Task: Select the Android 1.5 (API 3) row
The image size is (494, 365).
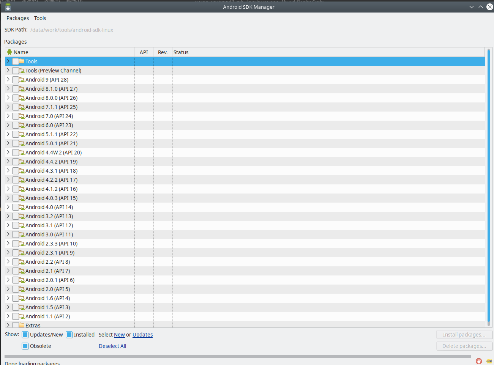Action: pyautogui.click(x=245, y=307)
